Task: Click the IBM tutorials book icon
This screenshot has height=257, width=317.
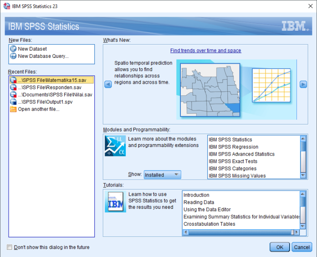Action: click(x=115, y=202)
